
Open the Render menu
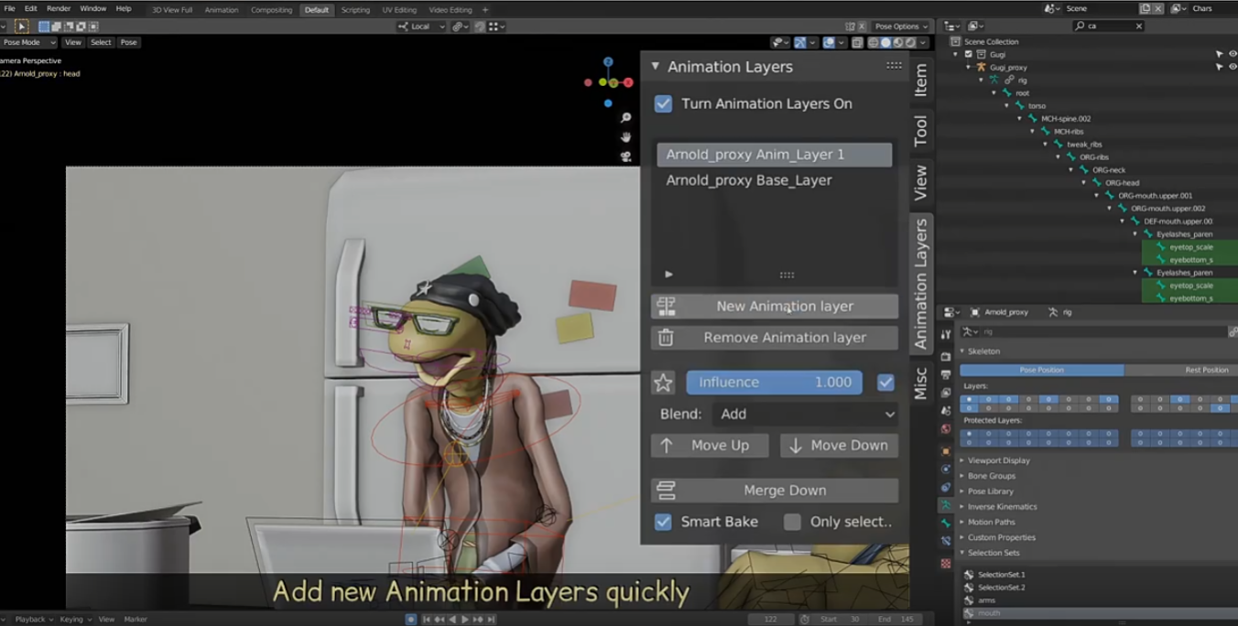pyautogui.click(x=59, y=9)
